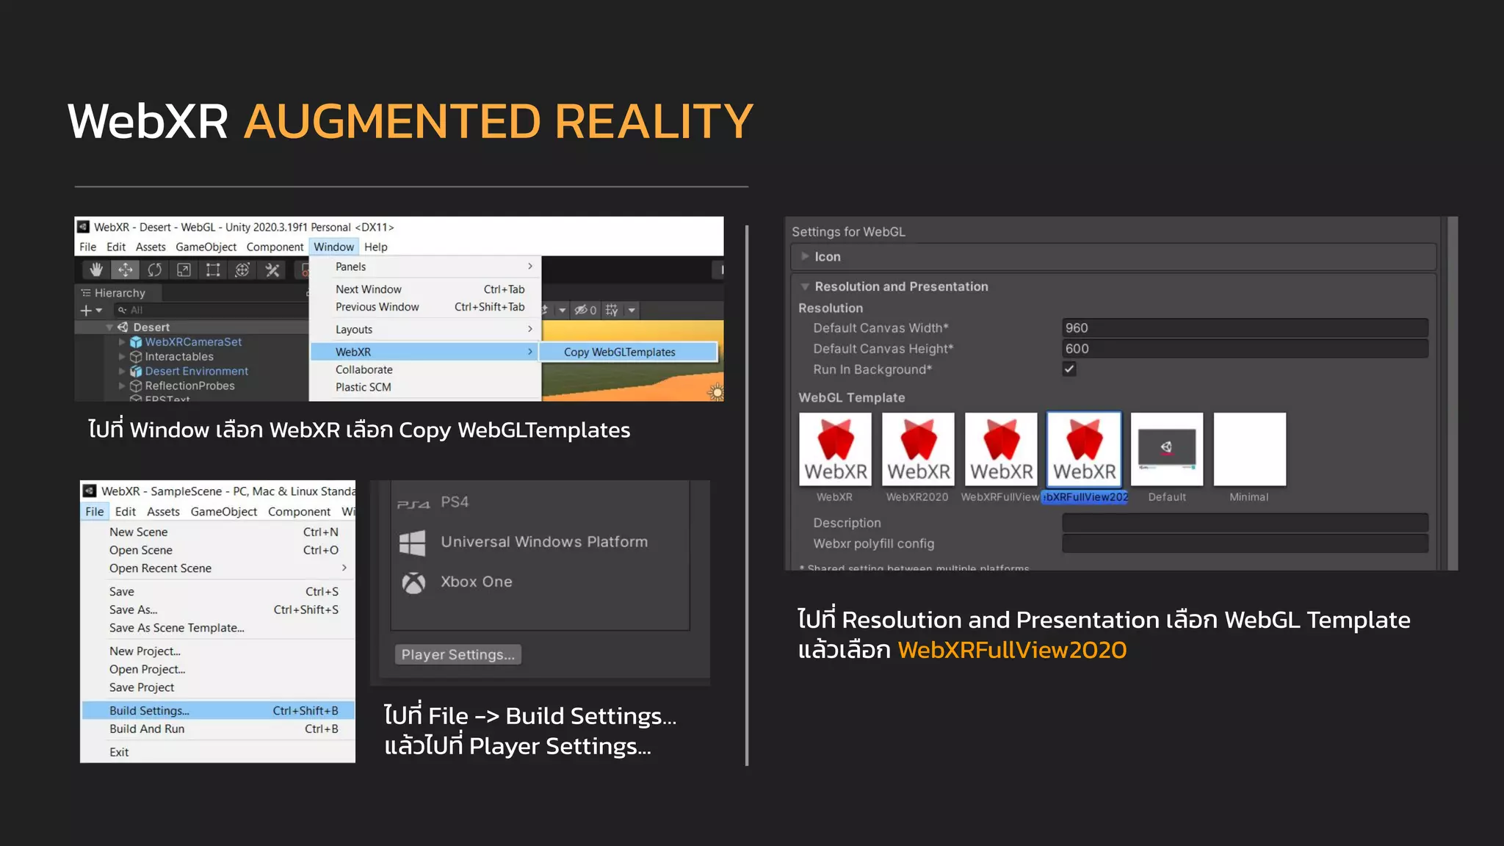The image size is (1504, 846).
Task: Open the Help menu
Action: [x=375, y=247]
